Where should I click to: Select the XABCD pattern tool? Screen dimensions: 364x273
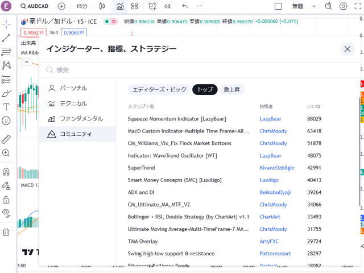pyautogui.click(x=6, y=65)
